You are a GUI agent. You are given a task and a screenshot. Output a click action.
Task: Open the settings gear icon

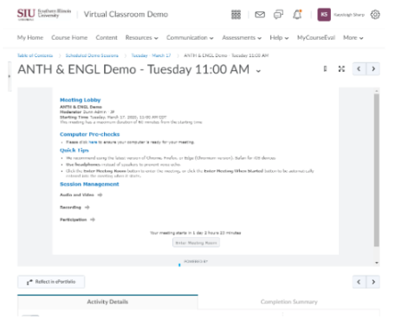(x=375, y=15)
